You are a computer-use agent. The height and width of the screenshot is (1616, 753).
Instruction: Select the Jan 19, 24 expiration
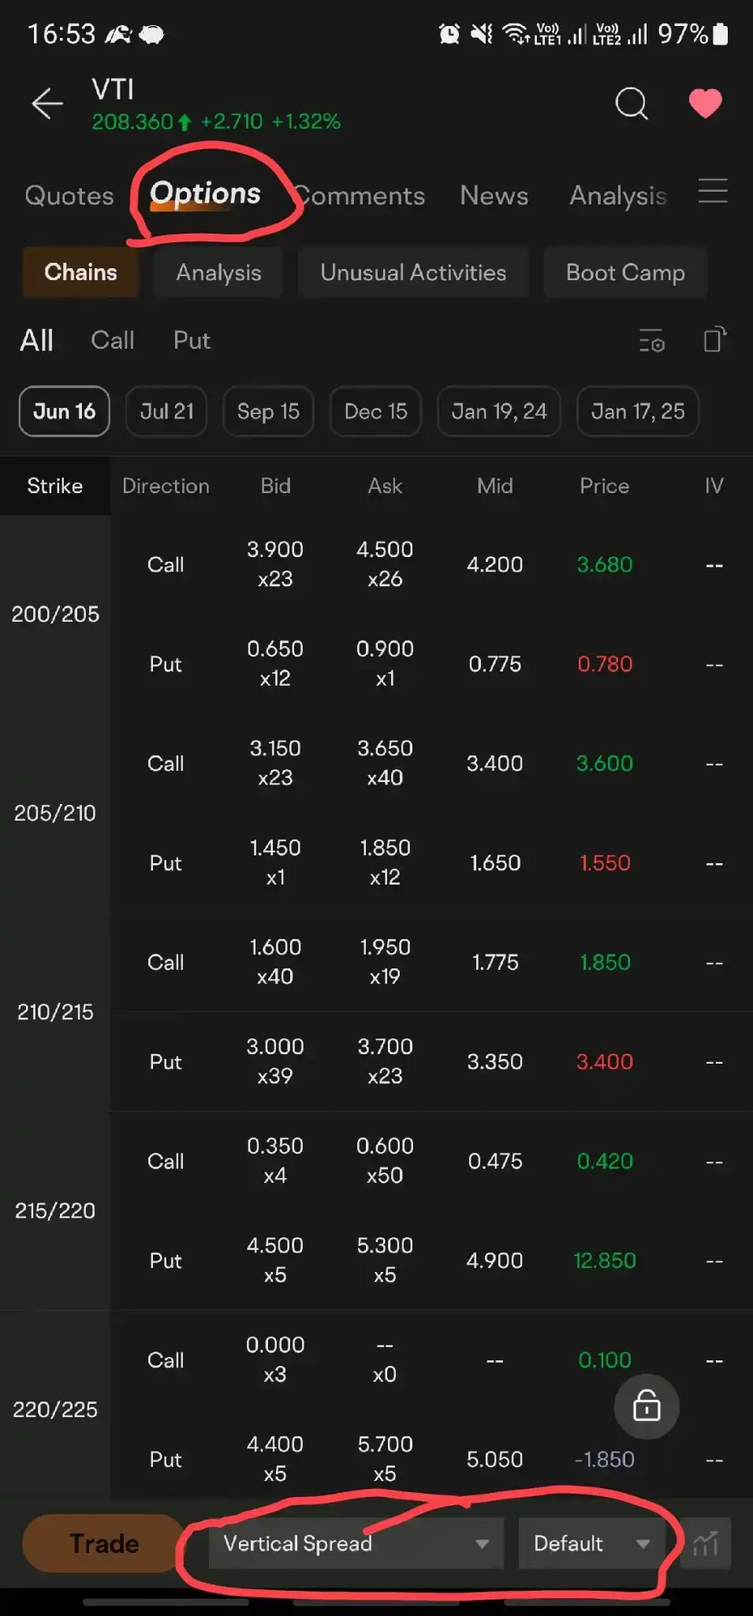(x=498, y=411)
